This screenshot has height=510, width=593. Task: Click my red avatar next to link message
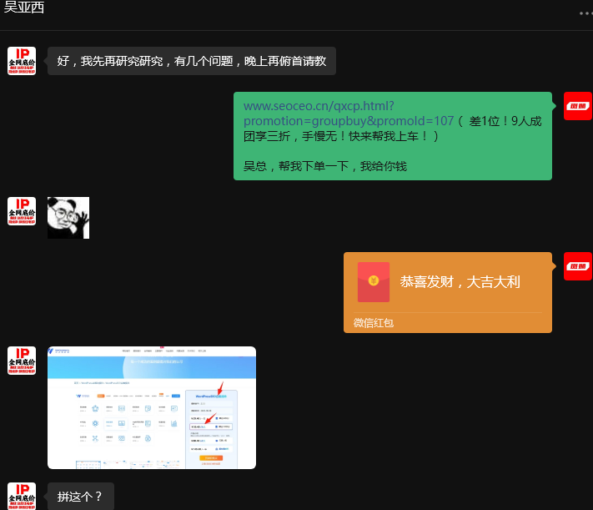click(578, 106)
